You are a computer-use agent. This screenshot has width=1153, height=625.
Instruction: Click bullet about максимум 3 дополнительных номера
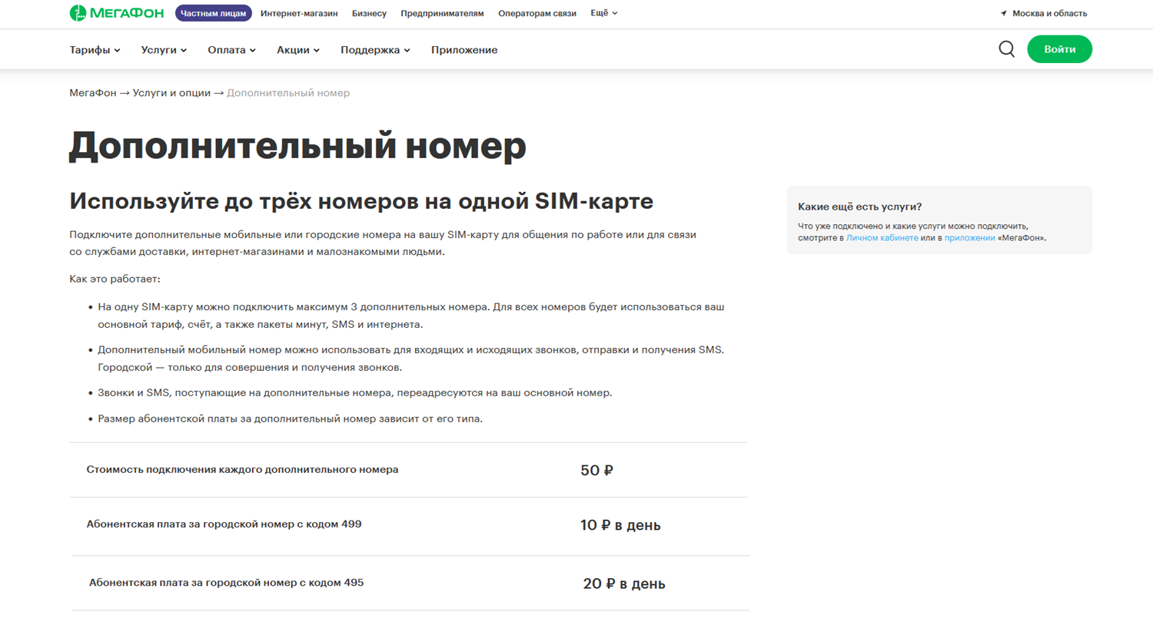click(x=410, y=316)
